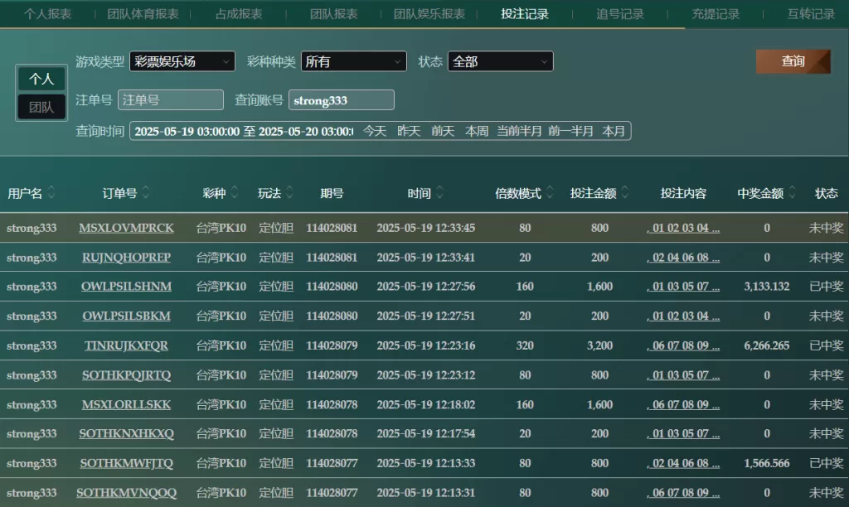Screen dimensions: 849x507
Task: Switch to 个人报表 tab
Action: [x=47, y=14]
